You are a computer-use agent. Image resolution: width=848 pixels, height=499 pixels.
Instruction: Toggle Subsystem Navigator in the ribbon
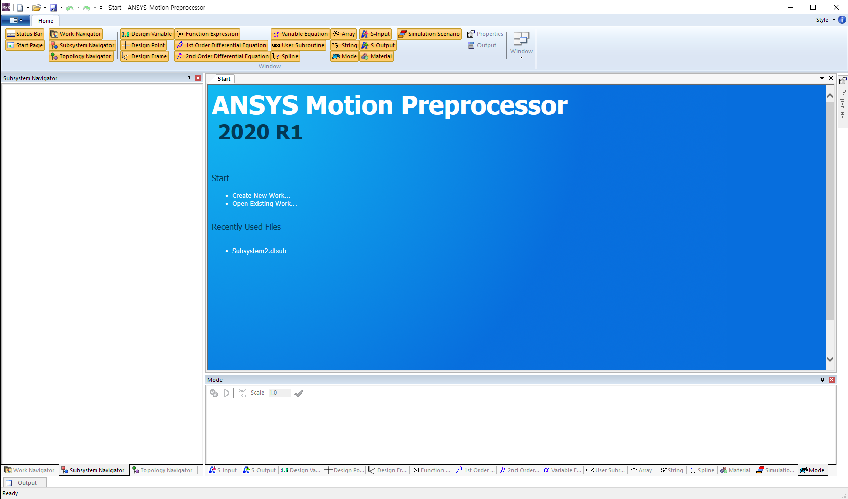coord(82,45)
